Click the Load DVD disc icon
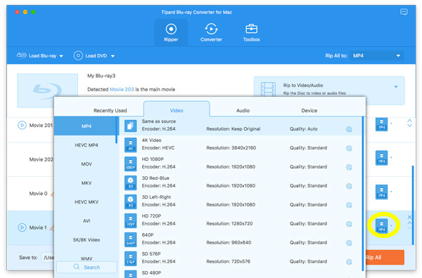This screenshot has width=422, height=278. [x=78, y=55]
